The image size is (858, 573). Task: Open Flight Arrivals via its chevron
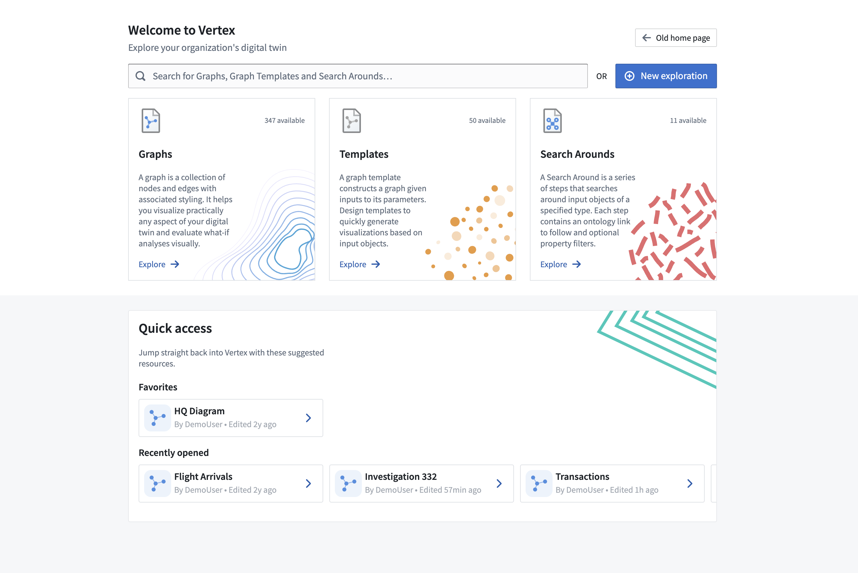click(x=308, y=484)
